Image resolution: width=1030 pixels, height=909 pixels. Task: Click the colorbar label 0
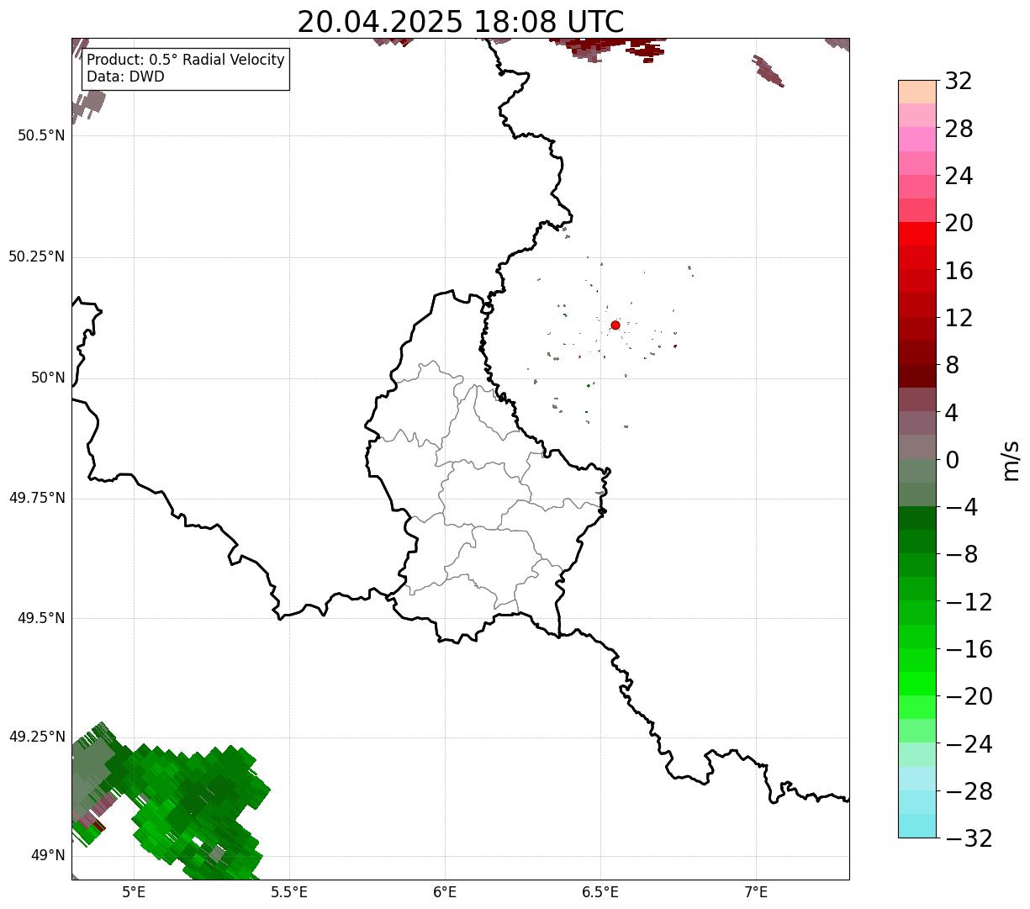[952, 460]
